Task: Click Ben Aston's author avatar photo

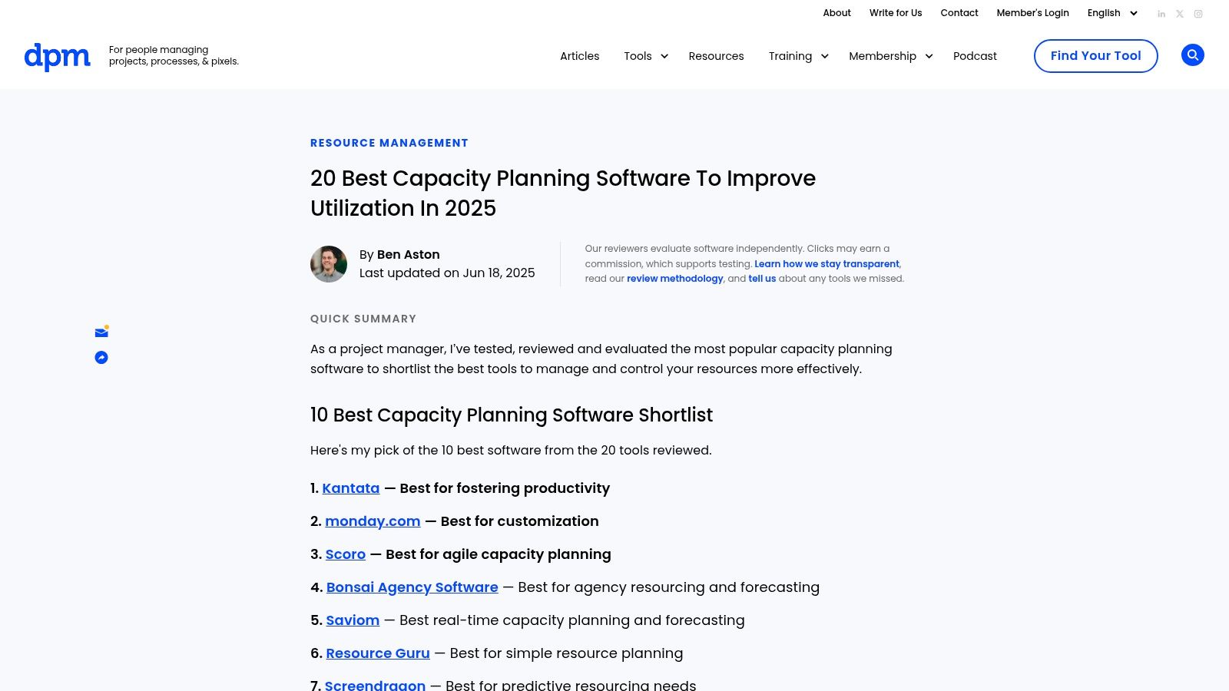Action: [x=329, y=264]
